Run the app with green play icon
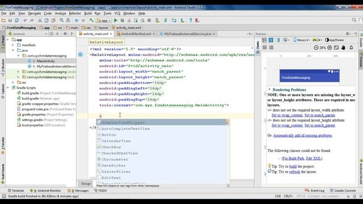 (116, 20)
